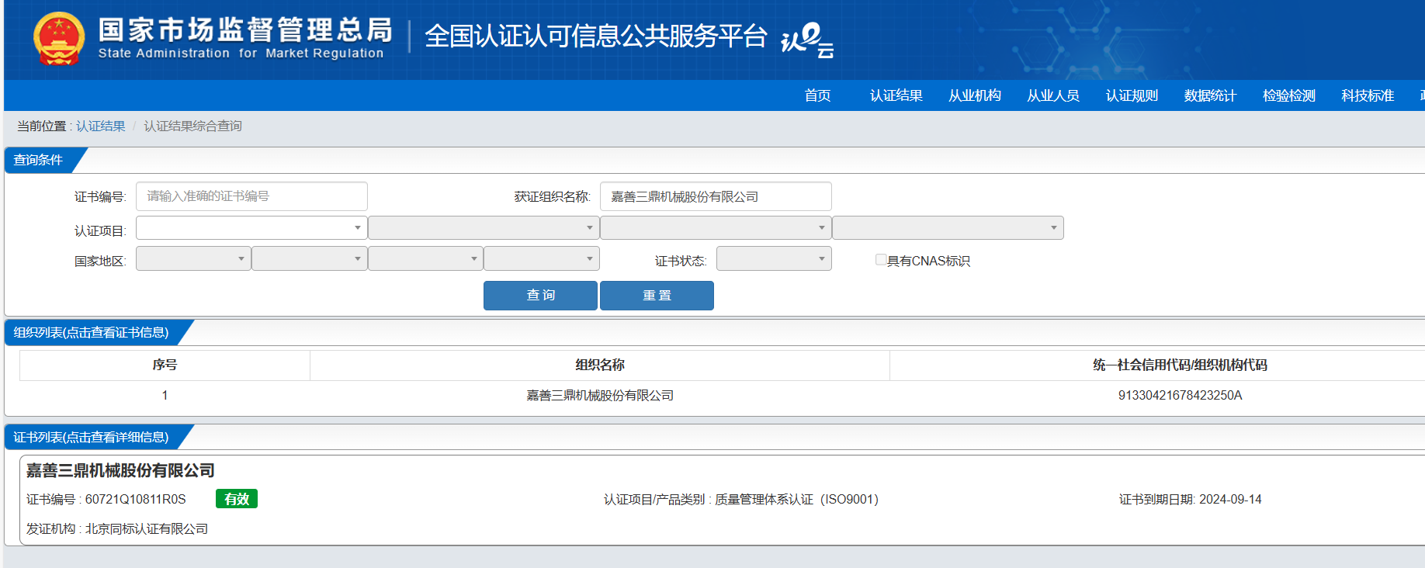This screenshot has height=568, width=1425.
Task: Open the 从业机构 navigation menu
Action: tap(975, 95)
